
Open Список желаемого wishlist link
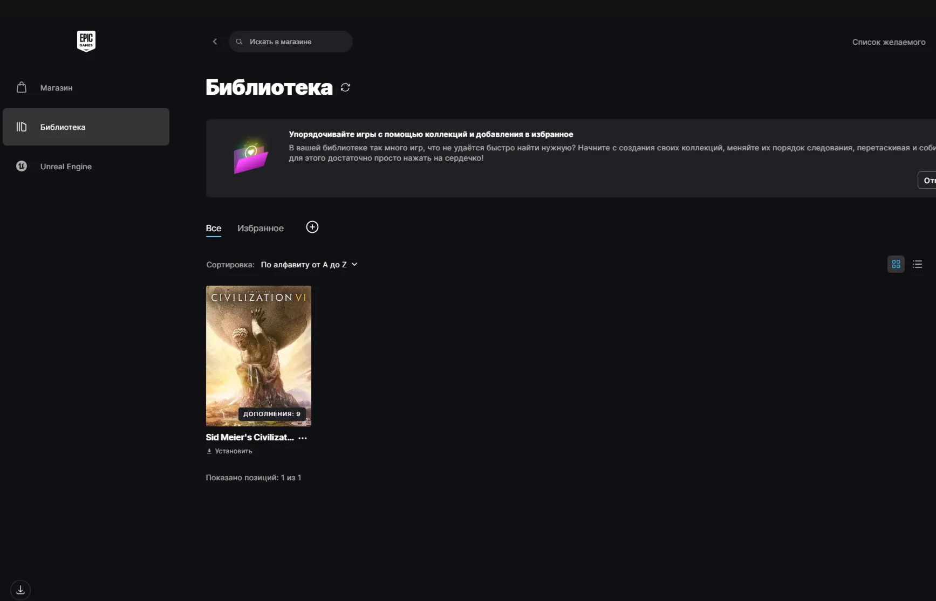click(889, 42)
